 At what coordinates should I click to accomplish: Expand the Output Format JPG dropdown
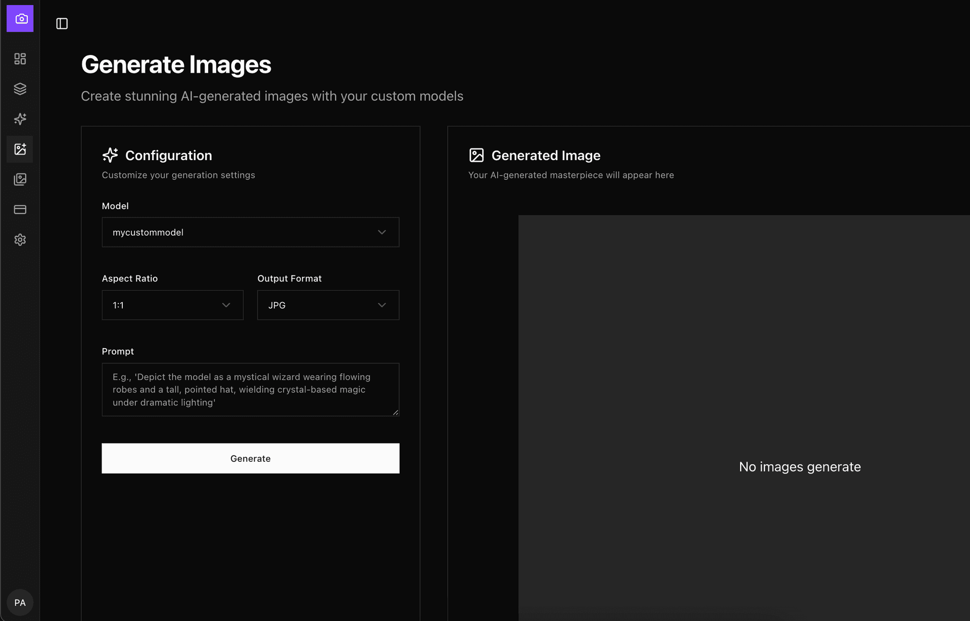coord(328,305)
